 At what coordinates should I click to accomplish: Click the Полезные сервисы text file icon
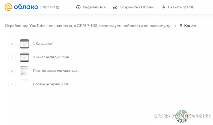[24, 84]
